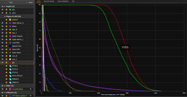
Task: Click the lock icon next to gtv
Action: click(x=6, y=62)
